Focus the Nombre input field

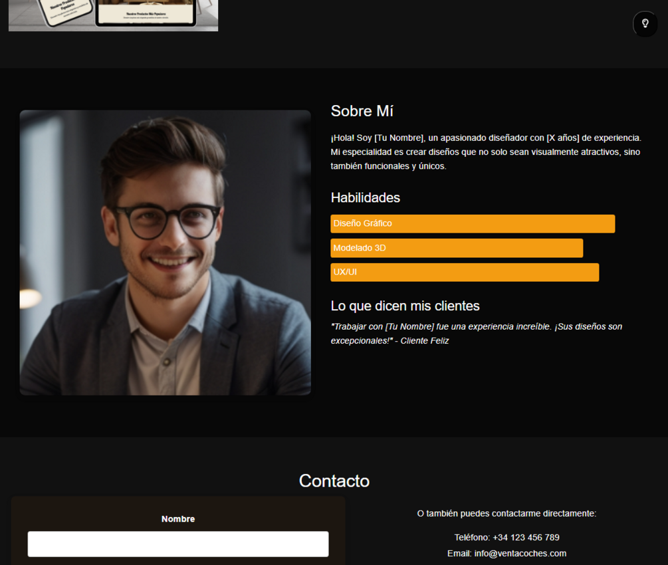pyautogui.click(x=178, y=544)
